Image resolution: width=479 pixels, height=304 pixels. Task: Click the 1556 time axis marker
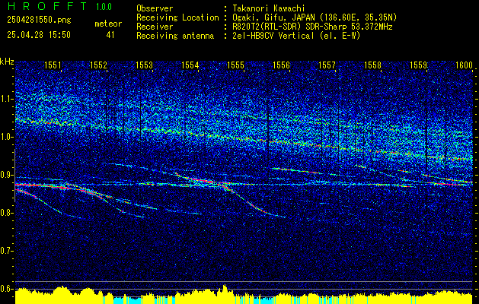click(281, 65)
